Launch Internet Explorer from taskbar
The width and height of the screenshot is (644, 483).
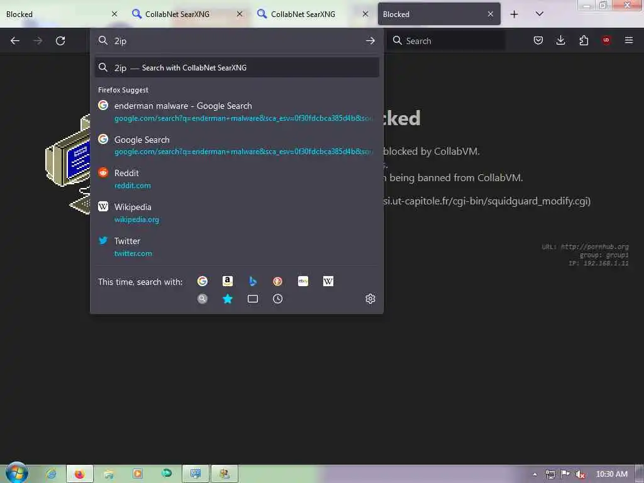[52, 474]
